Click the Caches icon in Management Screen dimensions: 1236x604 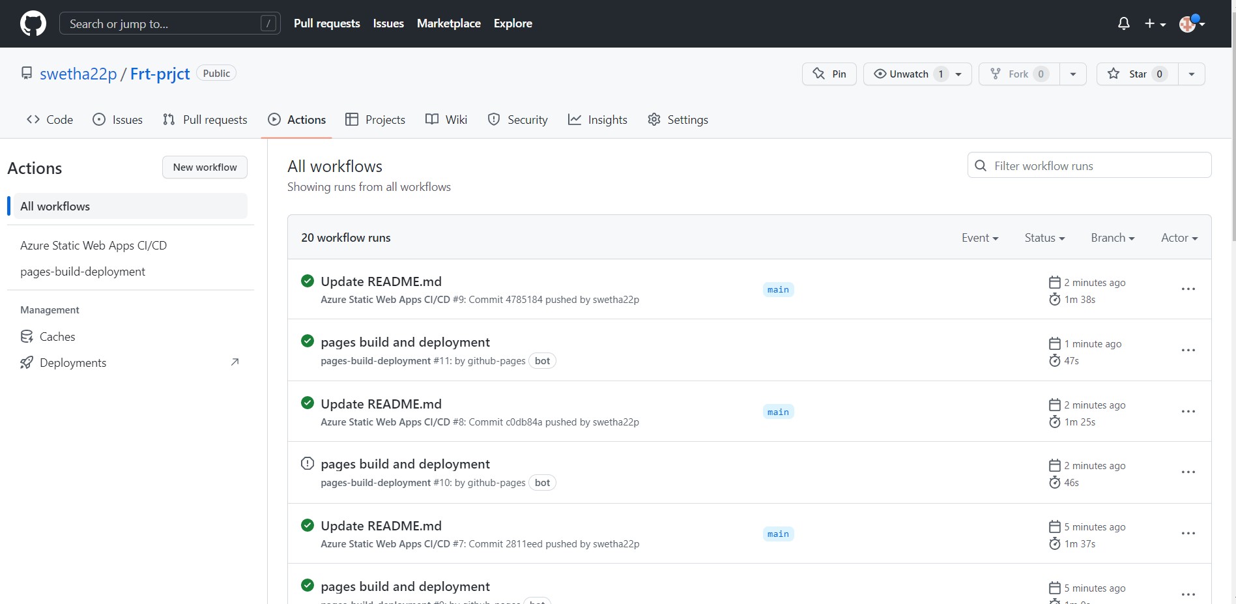click(x=27, y=336)
